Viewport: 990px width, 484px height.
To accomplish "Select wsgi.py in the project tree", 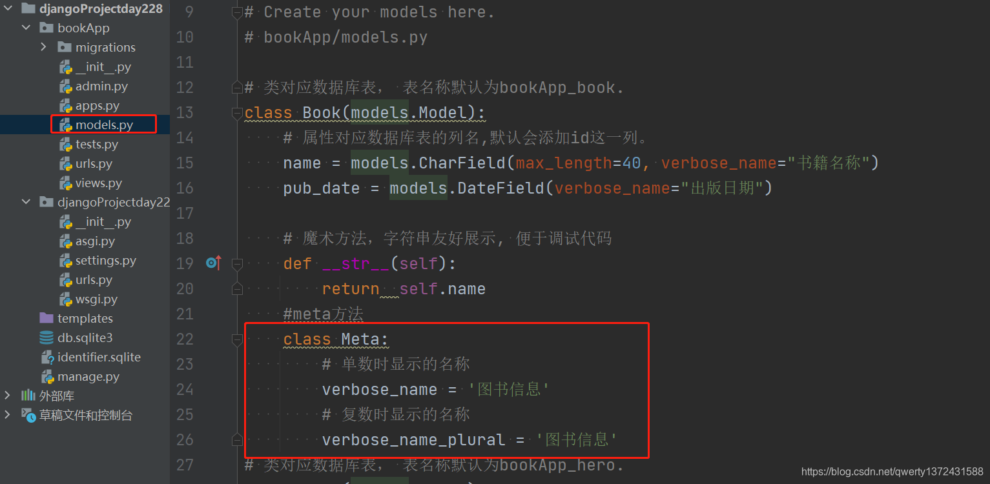I will pyautogui.click(x=96, y=299).
